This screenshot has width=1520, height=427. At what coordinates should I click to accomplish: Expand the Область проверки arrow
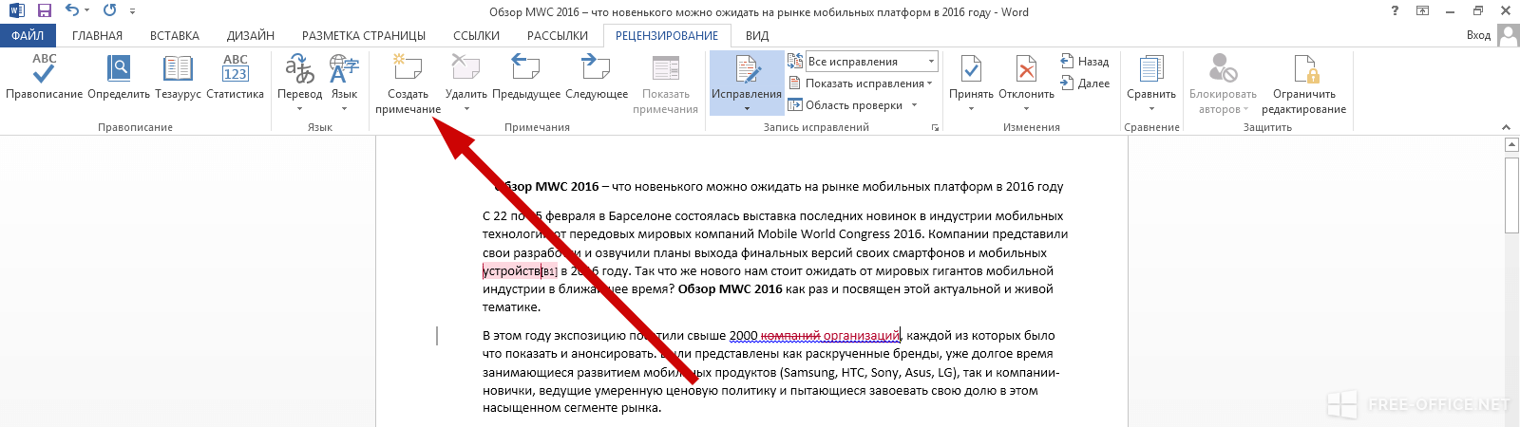[x=915, y=105]
